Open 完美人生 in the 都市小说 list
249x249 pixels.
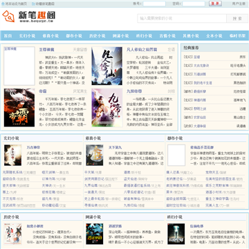[212, 205]
